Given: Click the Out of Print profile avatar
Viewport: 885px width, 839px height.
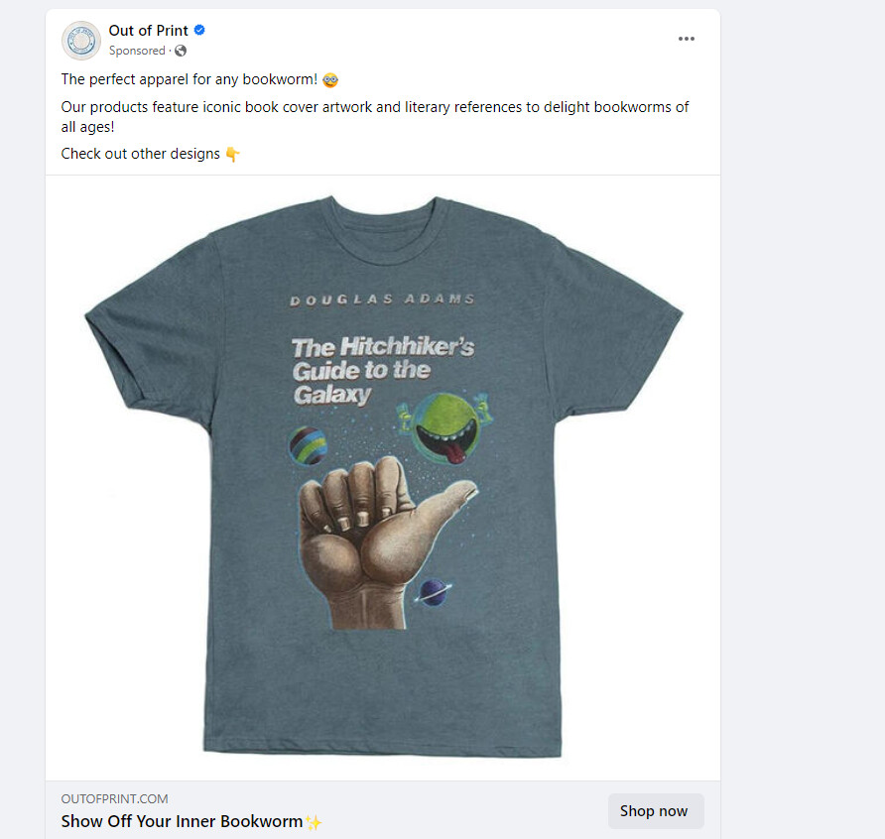Looking at the screenshot, I should click(x=80, y=41).
